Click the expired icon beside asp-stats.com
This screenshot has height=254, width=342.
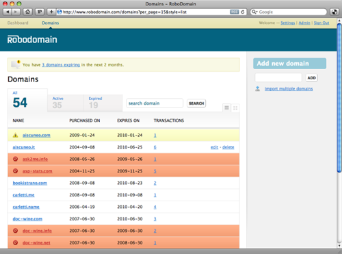(x=16, y=171)
